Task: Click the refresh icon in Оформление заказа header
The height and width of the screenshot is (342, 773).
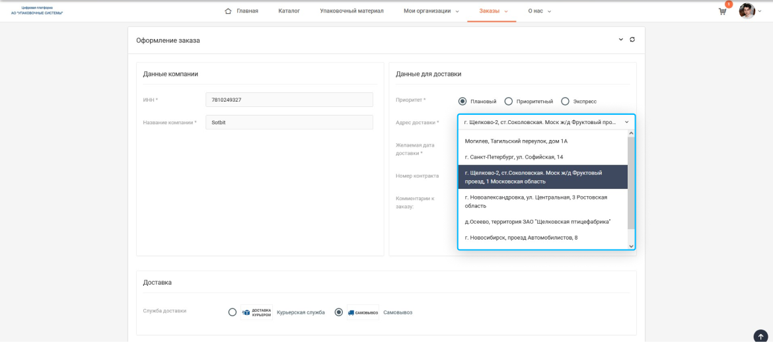Action: click(x=632, y=40)
